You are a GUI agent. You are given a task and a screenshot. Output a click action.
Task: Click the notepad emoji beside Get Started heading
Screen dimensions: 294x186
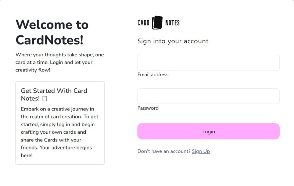(x=44, y=99)
